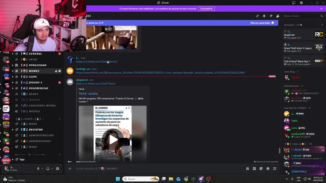Open Chrome on taskbar
Screen dimensions: 326x183
pyautogui.click(x=186, y=179)
